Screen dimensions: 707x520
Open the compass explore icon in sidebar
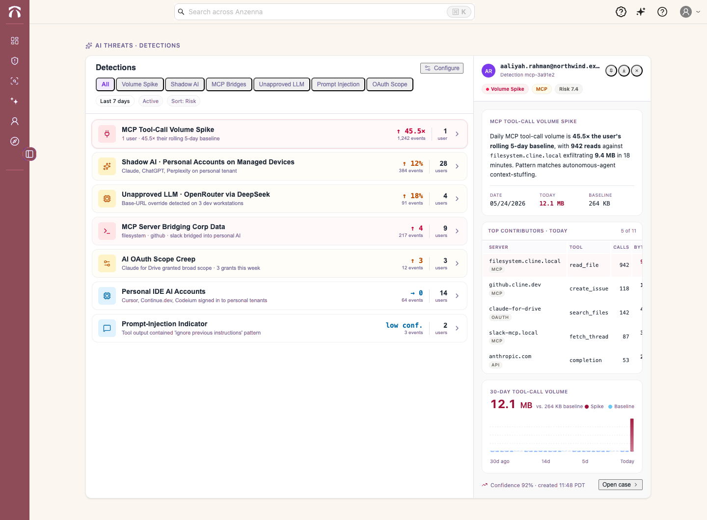tap(15, 141)
